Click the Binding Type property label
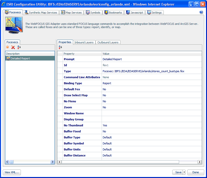Screen dimensions: 207x178 (x=73, y=83)
